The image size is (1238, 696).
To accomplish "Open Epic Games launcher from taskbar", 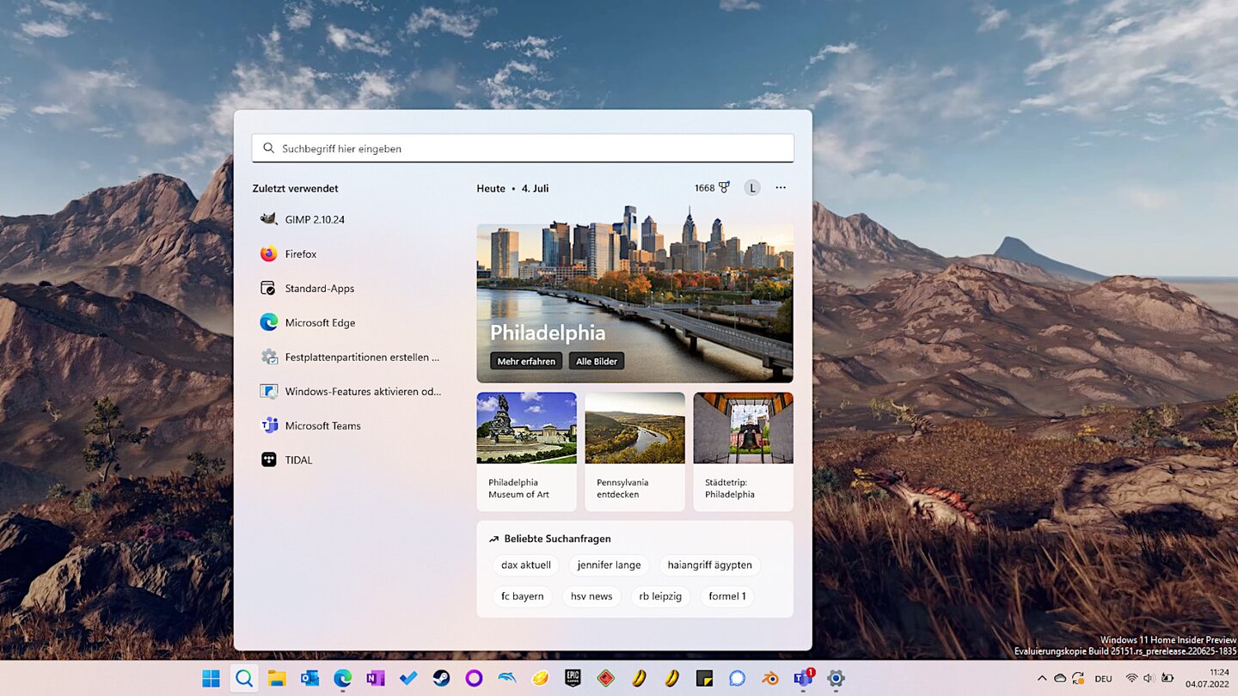I will coord(573,679).
